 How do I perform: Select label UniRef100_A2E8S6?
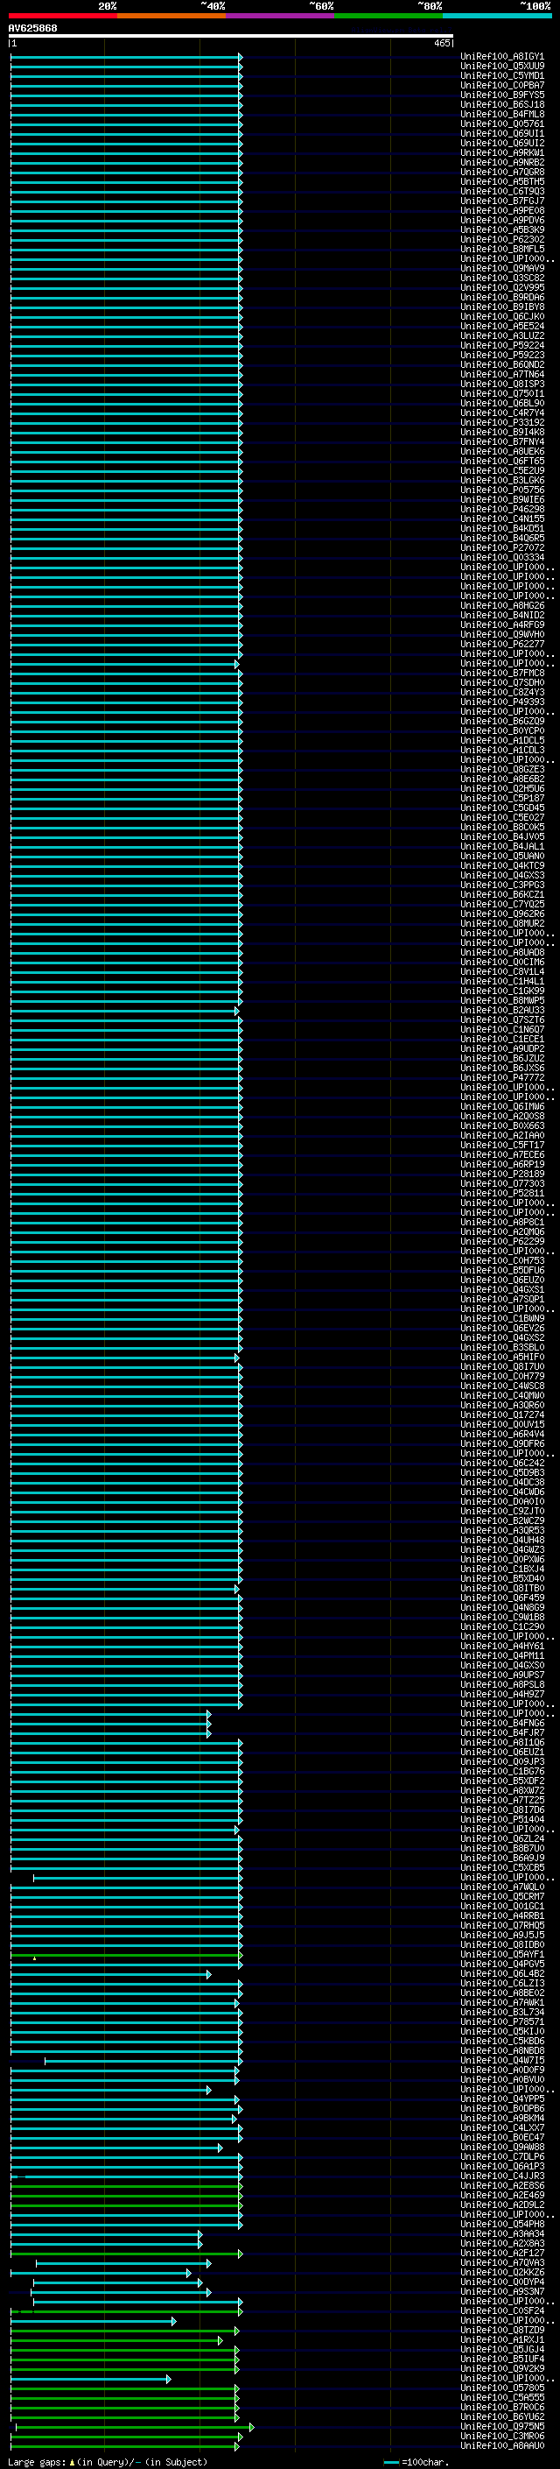click(501, 2185)
